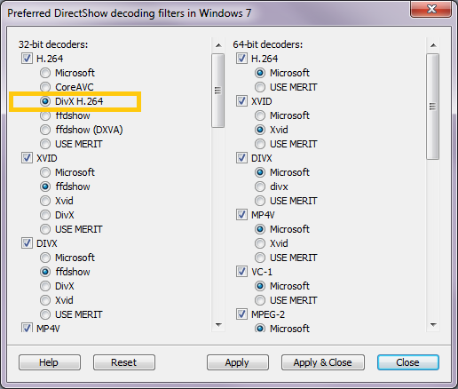
Task: Select Xvid under 64-bit XVID
Action: click(260, 130)
